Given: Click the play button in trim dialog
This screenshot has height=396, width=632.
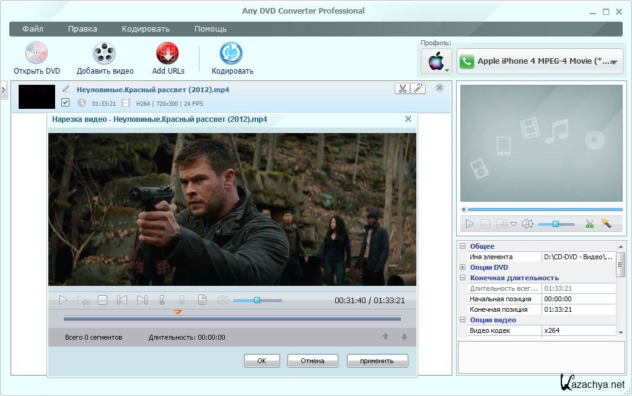Looking at the screenshot, I should (63, 300).
